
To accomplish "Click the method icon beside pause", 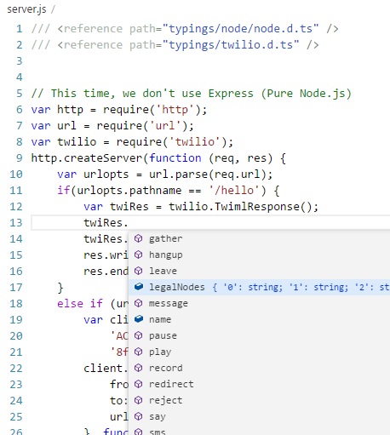I will 138,335.
